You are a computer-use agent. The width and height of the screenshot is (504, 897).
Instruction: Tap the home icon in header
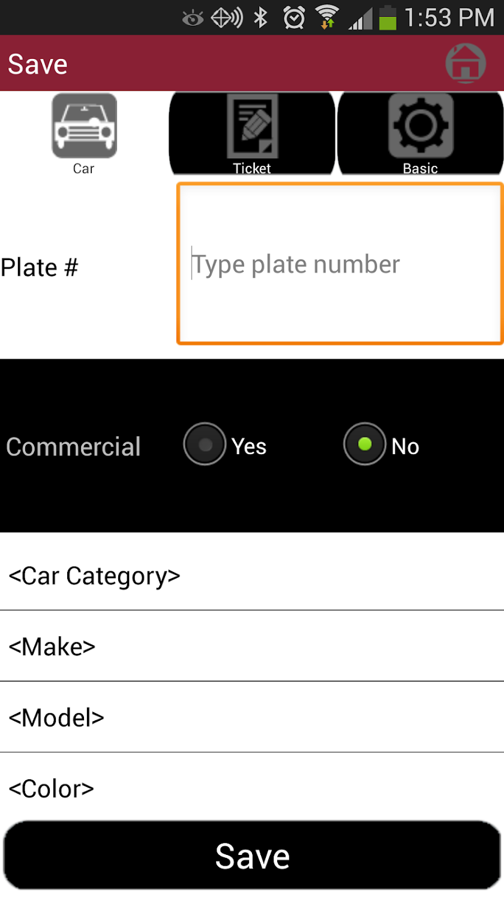click(465, 62)
